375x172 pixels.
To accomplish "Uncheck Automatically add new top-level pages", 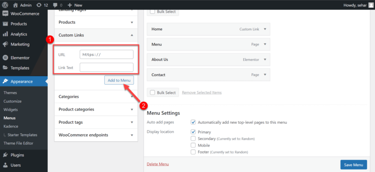I will point(193,122).
